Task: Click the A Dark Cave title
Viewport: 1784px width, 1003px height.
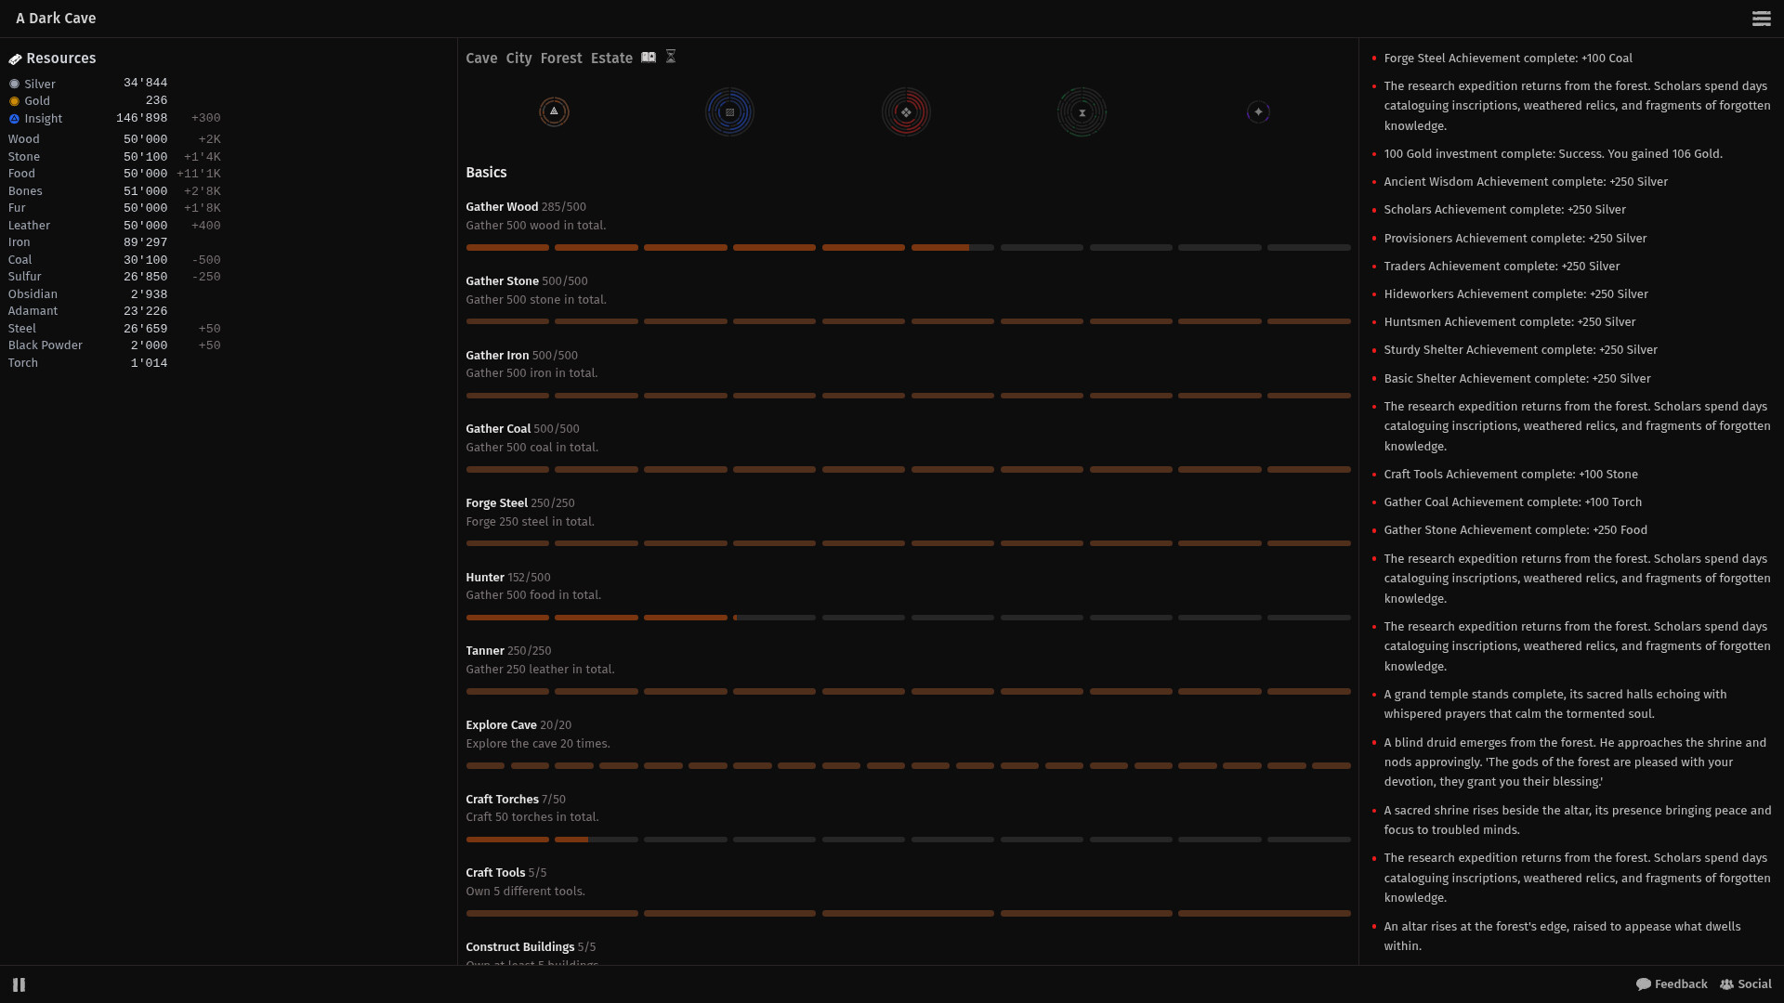Action: point(56,19)
